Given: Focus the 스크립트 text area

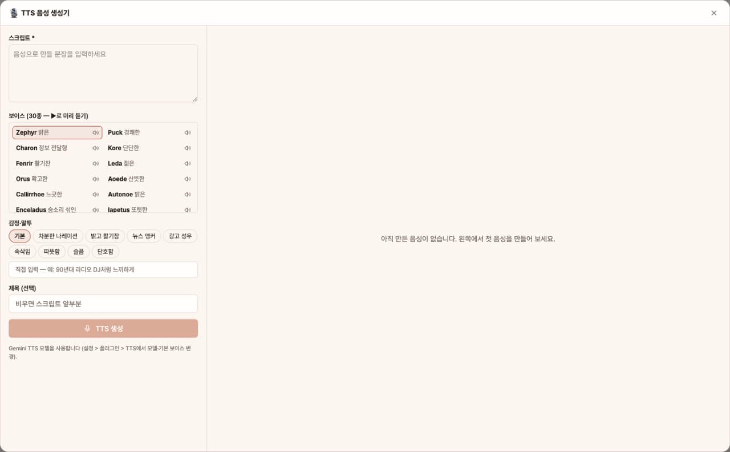Looking at the screenshot, I should (103, 74).
